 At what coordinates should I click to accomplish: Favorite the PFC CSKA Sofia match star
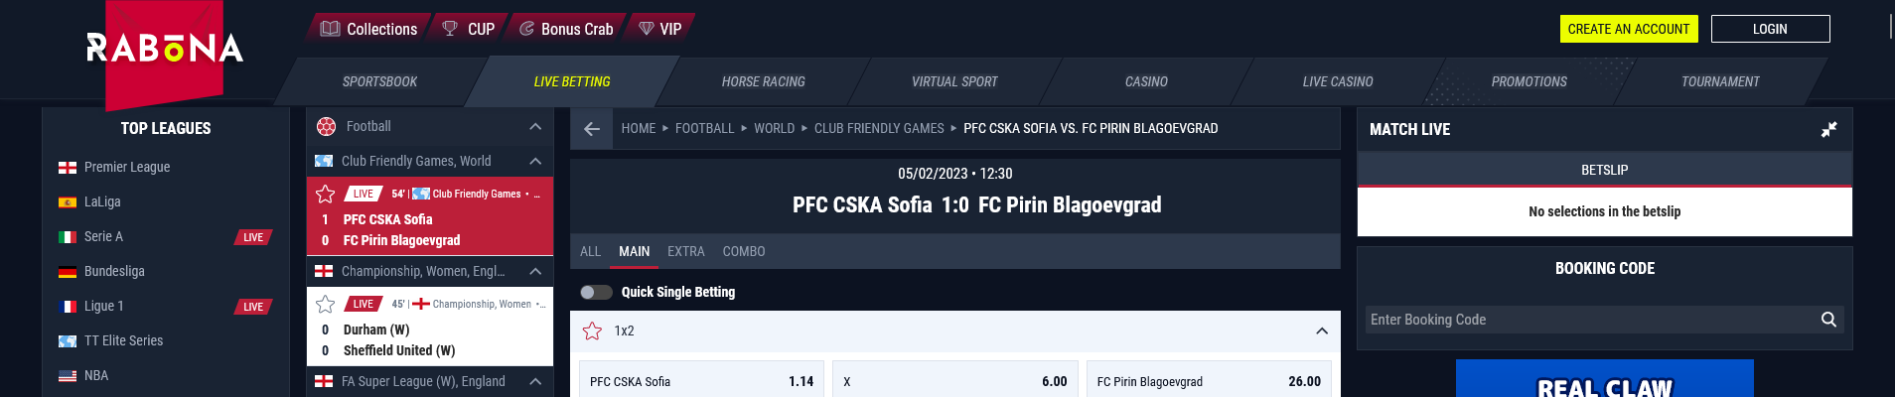(x=325, y=194)
